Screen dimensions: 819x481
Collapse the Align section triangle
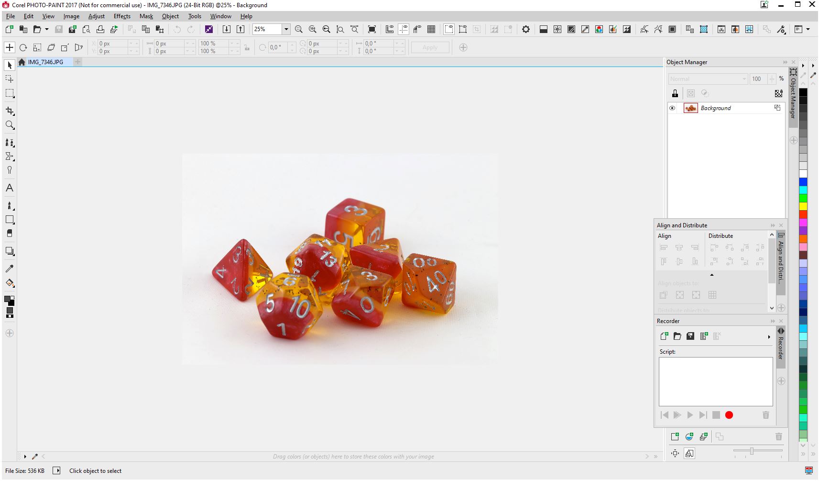point(712,275)
